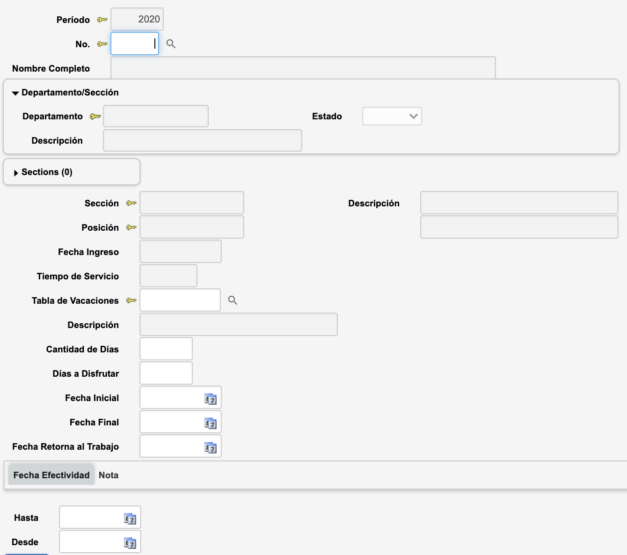This screenshot has height=555, width=627.
Task: Click into the Hasta date field
Action: coord(91,518)
